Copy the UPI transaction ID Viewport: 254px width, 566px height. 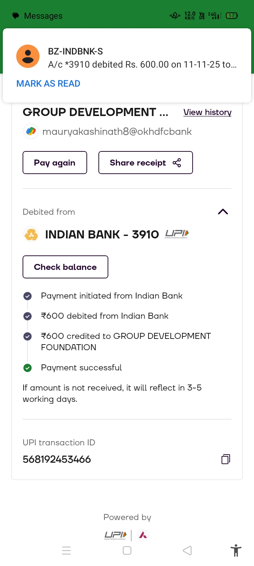point(226,459)
